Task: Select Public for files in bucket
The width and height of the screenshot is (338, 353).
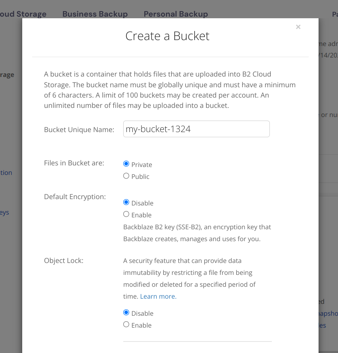Action: click(126, 176)
